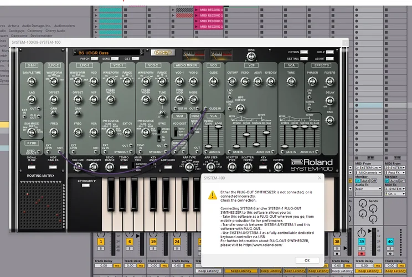Click the PATCH button under preset name
Viewport: 412px width, 277px height.
click(95, 58)
